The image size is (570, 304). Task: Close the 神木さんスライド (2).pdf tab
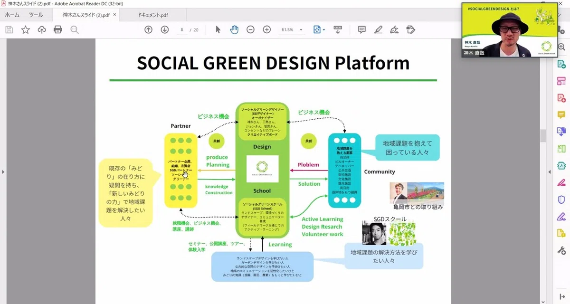click(114, 15)
